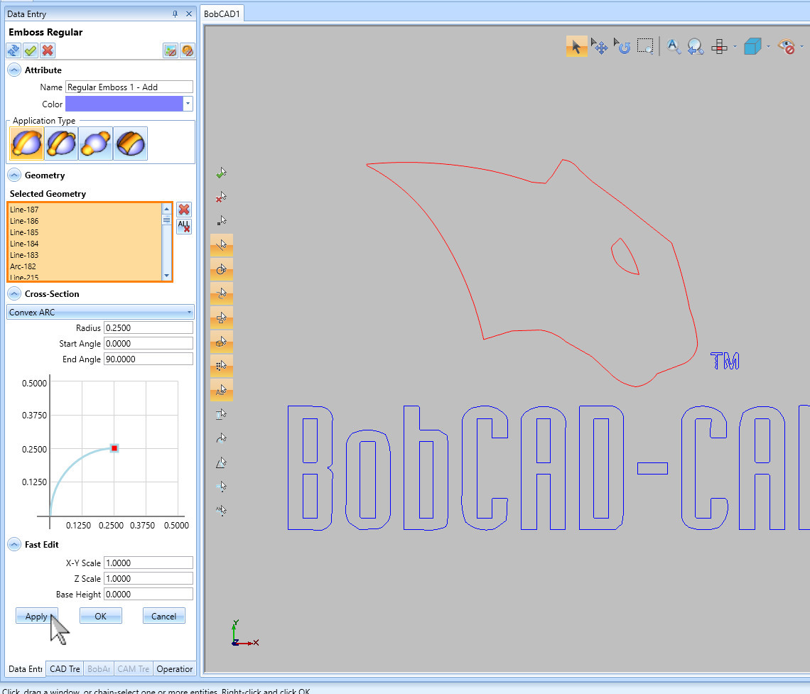Select the BobCAD1 document tab
Screen dimensions: 810x694
[221, 13]
